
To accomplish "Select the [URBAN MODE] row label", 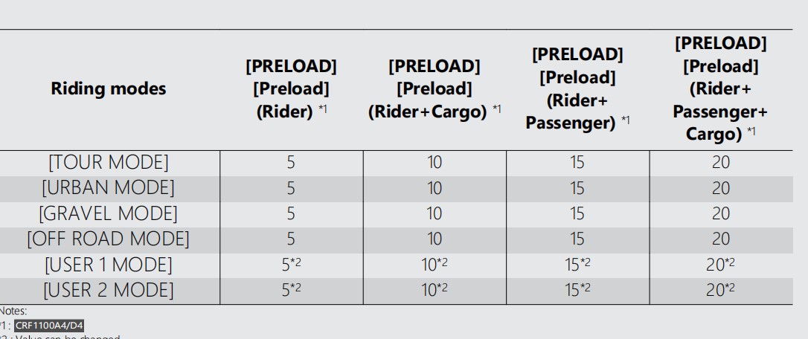I will click(109, 188).
